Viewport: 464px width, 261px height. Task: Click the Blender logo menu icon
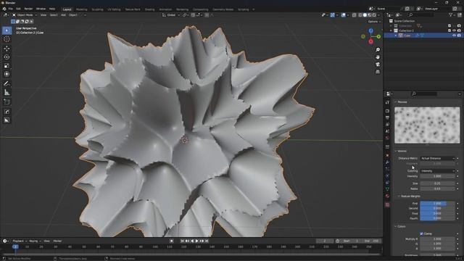4,9
